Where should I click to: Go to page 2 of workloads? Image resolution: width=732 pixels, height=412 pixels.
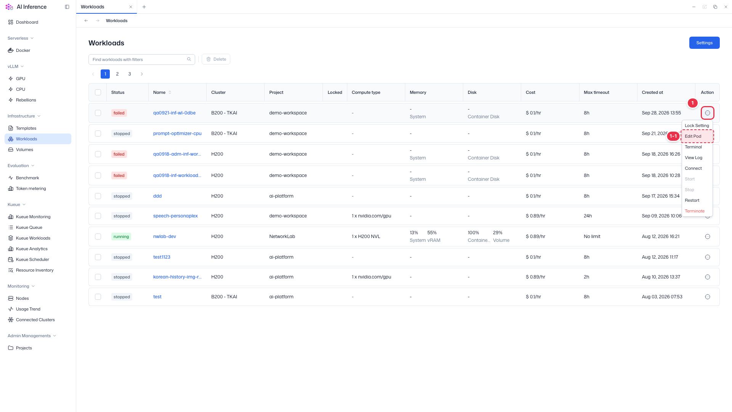pos(117,74)
